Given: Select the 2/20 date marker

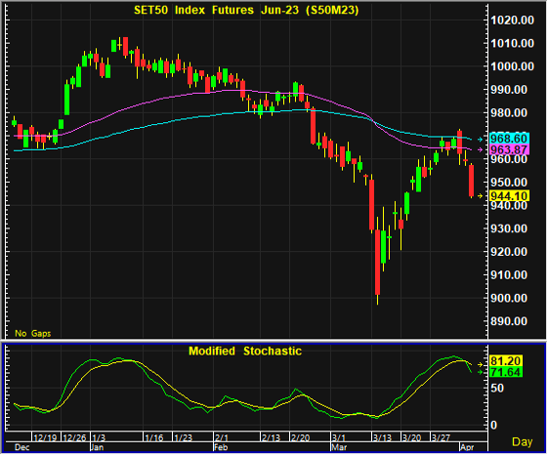Looking at the screenshot, I should click(x=300, y=437).
